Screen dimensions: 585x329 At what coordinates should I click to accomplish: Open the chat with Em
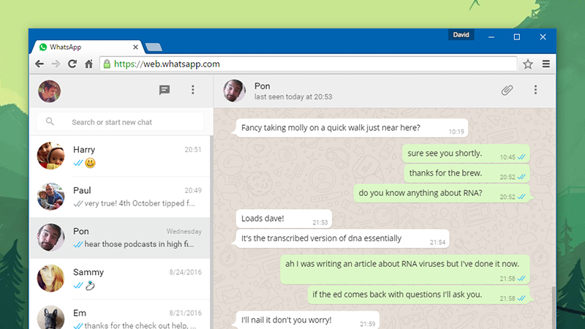click(120, 314)
